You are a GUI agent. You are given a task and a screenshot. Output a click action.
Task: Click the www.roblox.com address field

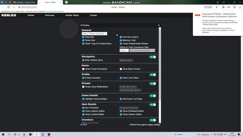(x=29, y=7)
